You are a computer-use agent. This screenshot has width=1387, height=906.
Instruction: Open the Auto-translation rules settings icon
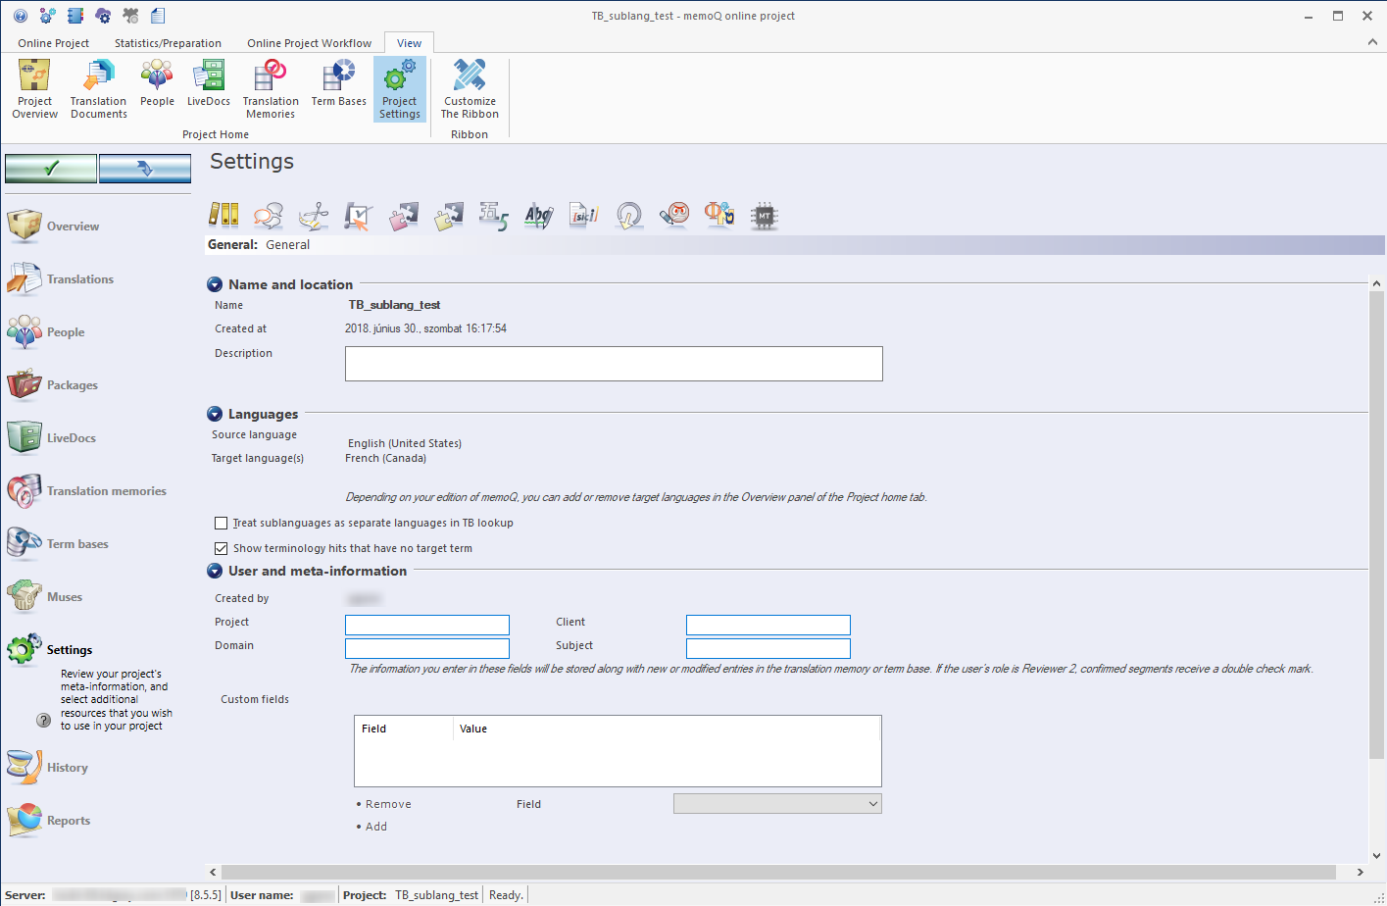tap(403, 216)
